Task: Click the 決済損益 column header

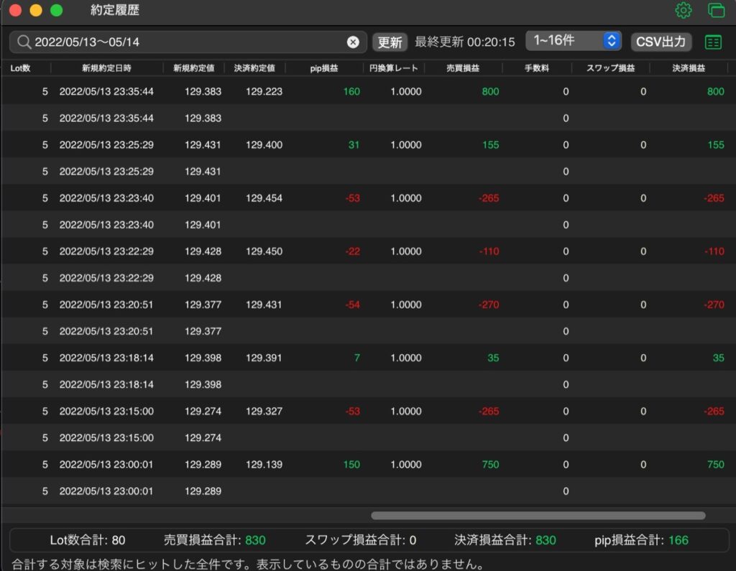Action: point(688,68)
